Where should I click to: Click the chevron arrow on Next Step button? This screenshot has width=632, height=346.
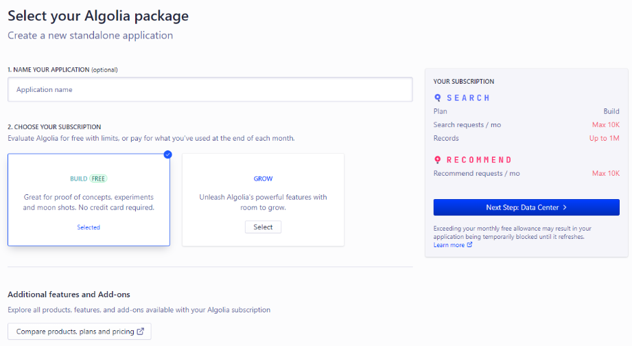coord(564,207)
